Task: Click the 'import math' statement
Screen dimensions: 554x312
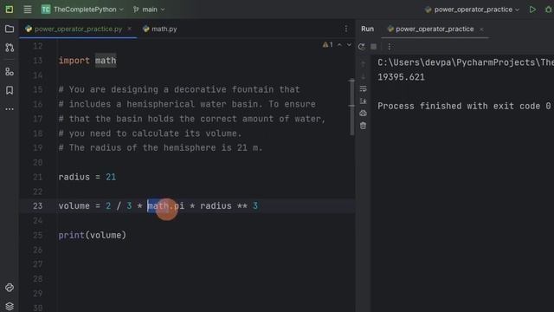Action: 87,61
